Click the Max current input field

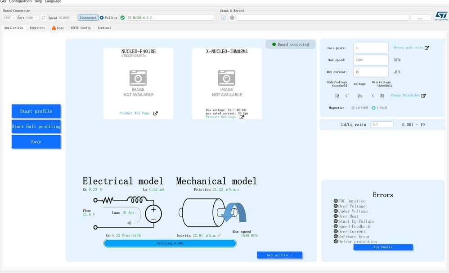tap(371, 72)
